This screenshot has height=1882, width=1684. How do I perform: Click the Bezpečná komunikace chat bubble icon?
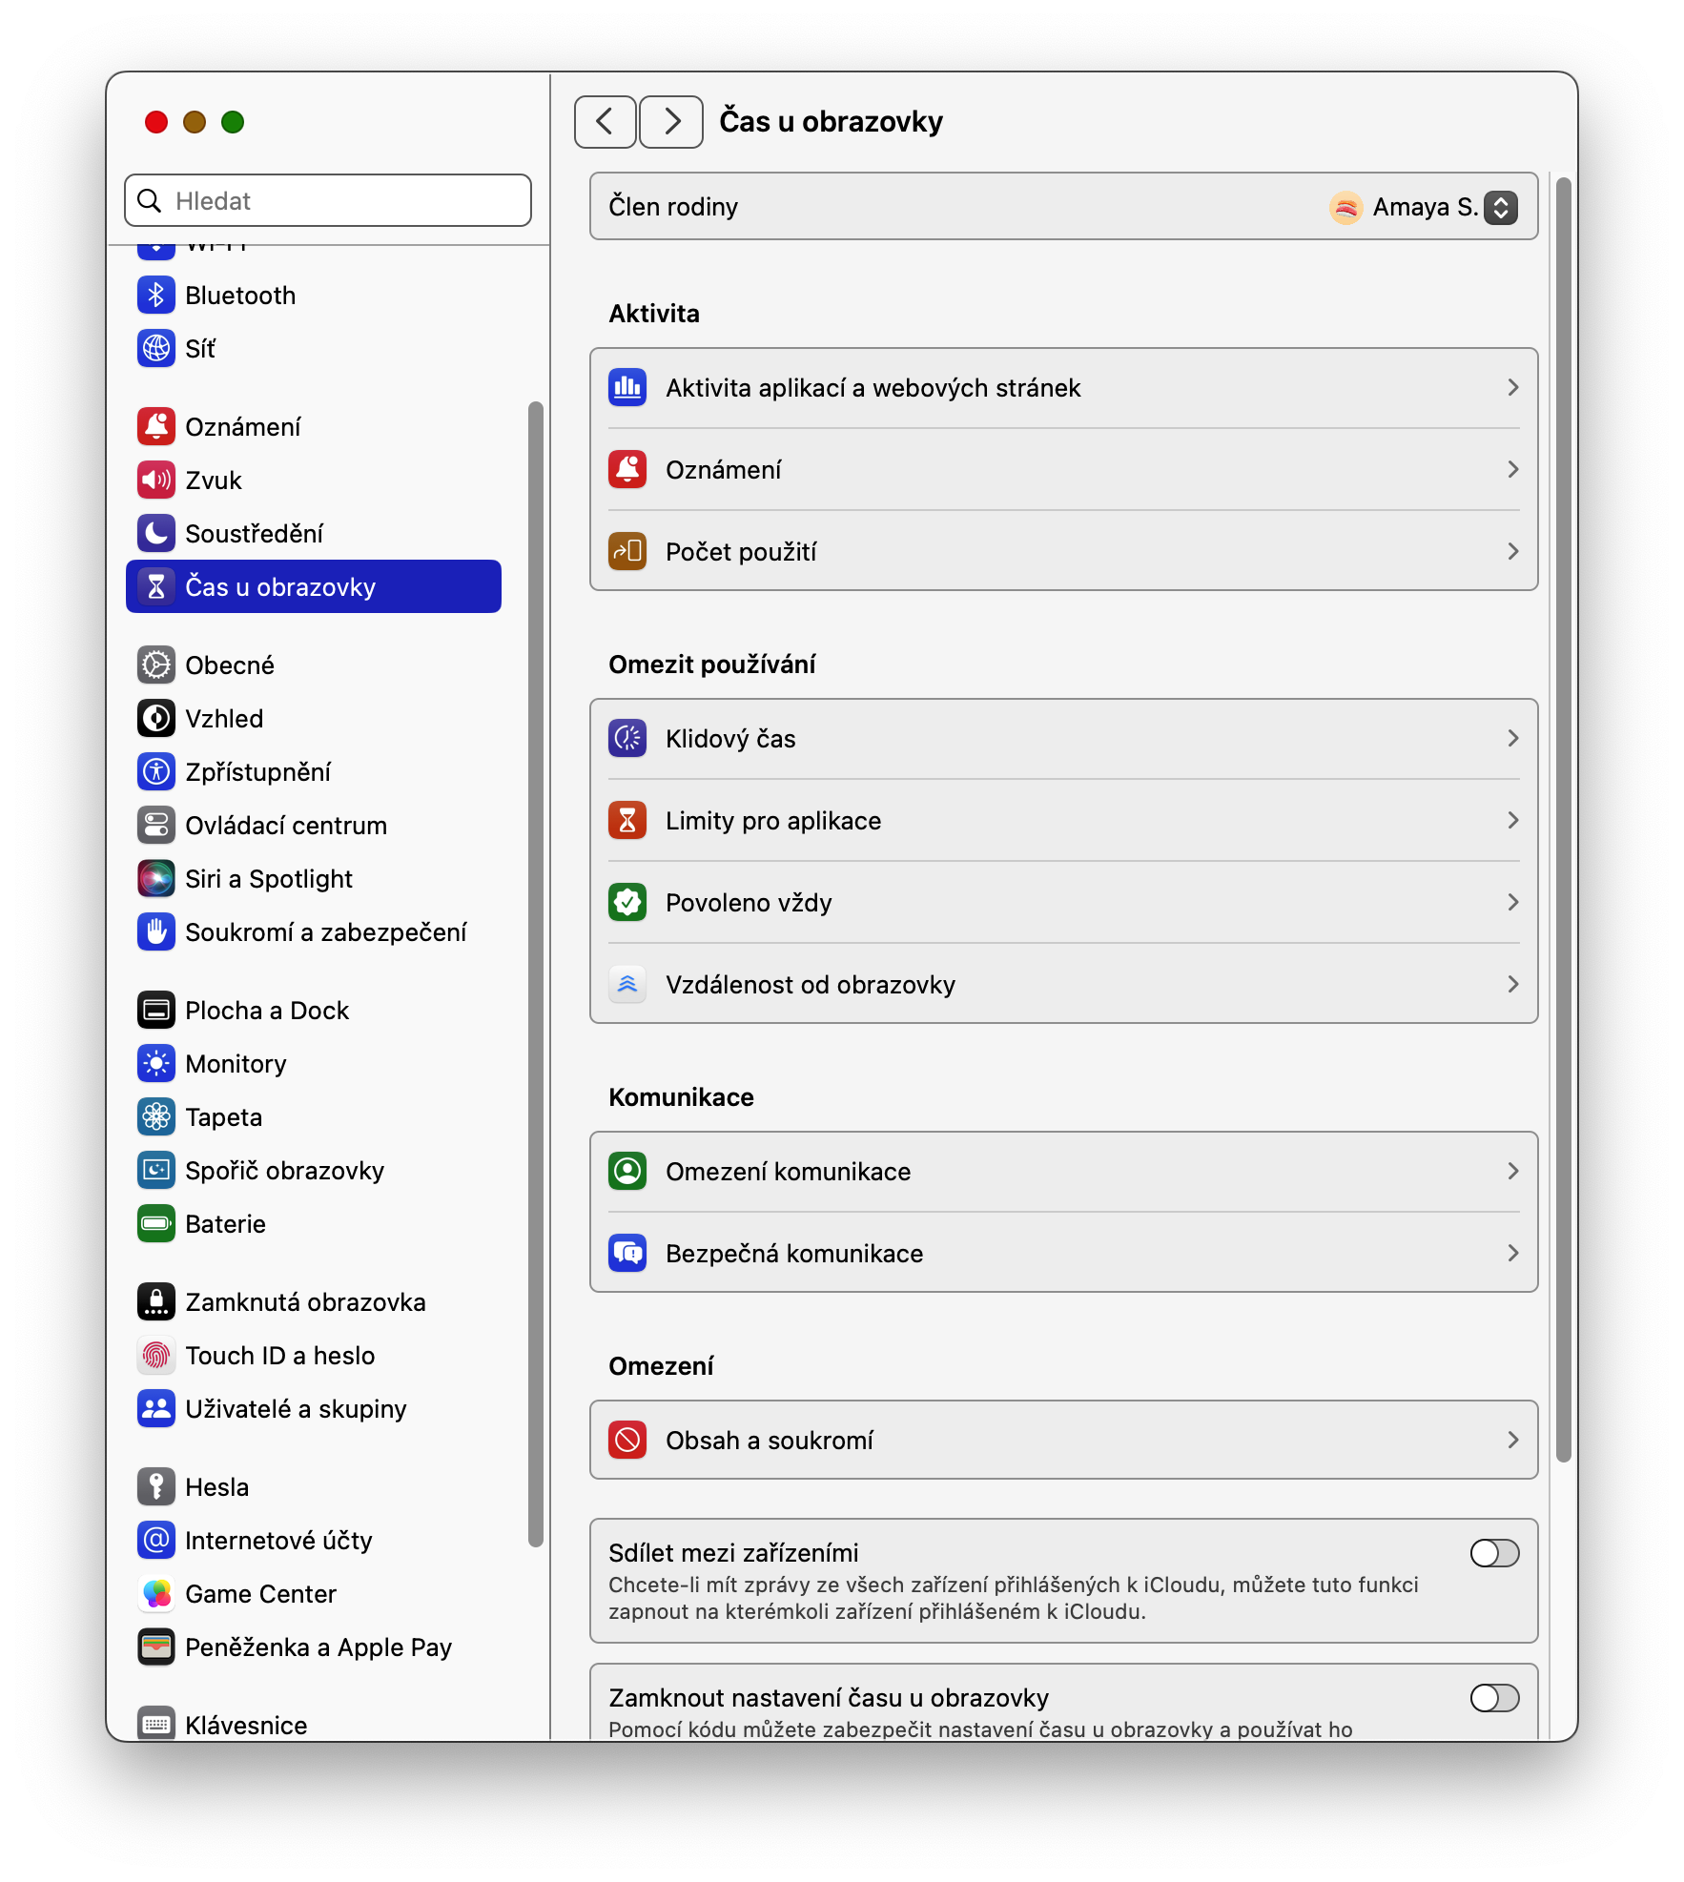coord(627,1254)
